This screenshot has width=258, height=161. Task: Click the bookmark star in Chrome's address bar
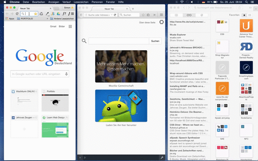pyautogui.click(x=35, y=14)
